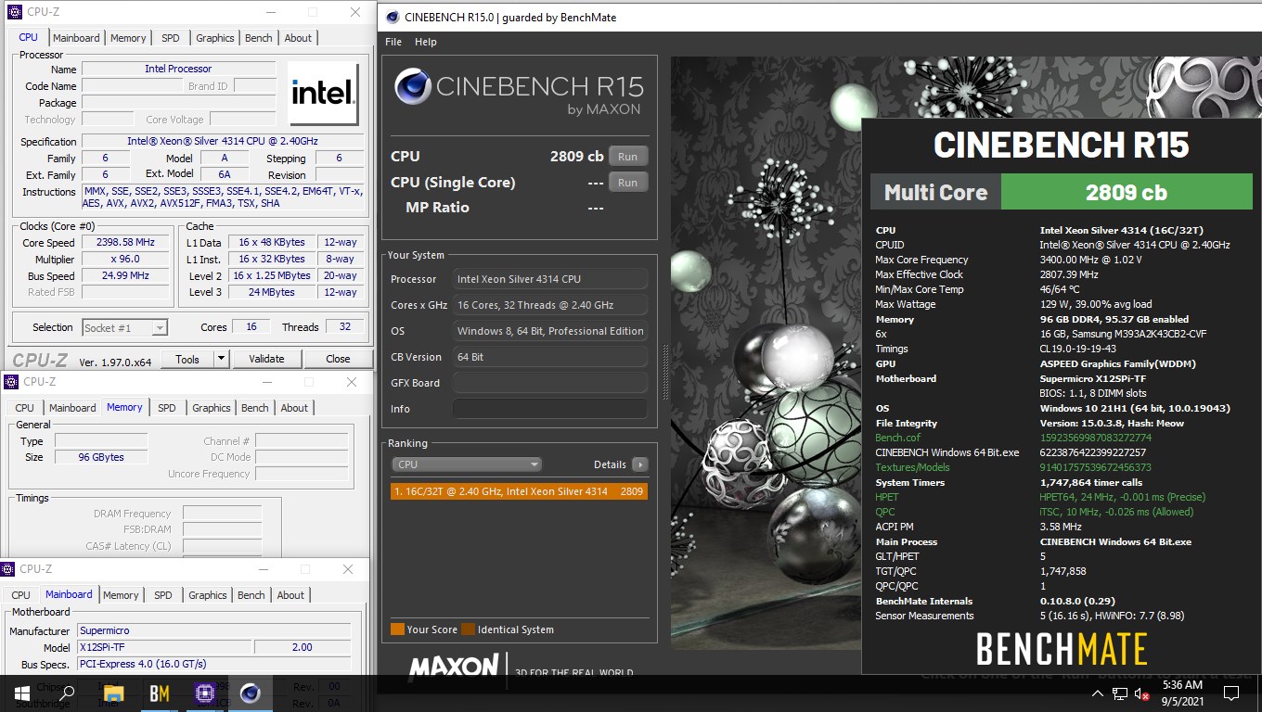Click the orange Your Score legend swatch
The image size is (1262, 712).
point(397,629)
